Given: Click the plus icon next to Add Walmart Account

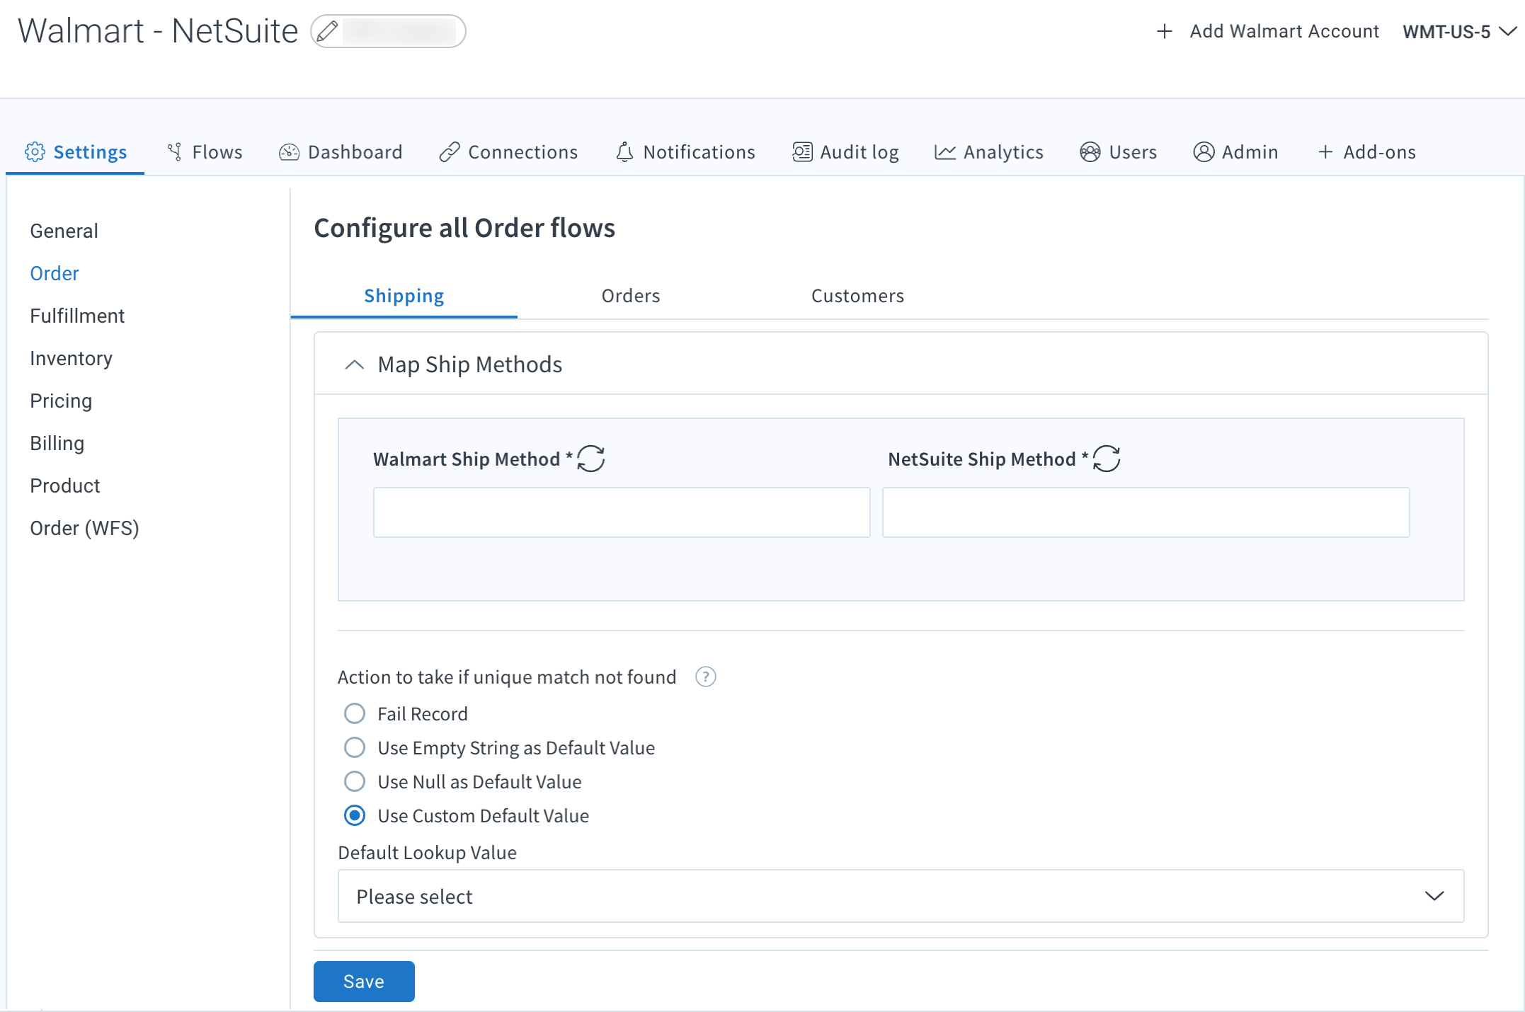Looking at the screenshot, I should [x=1164, y=31].
